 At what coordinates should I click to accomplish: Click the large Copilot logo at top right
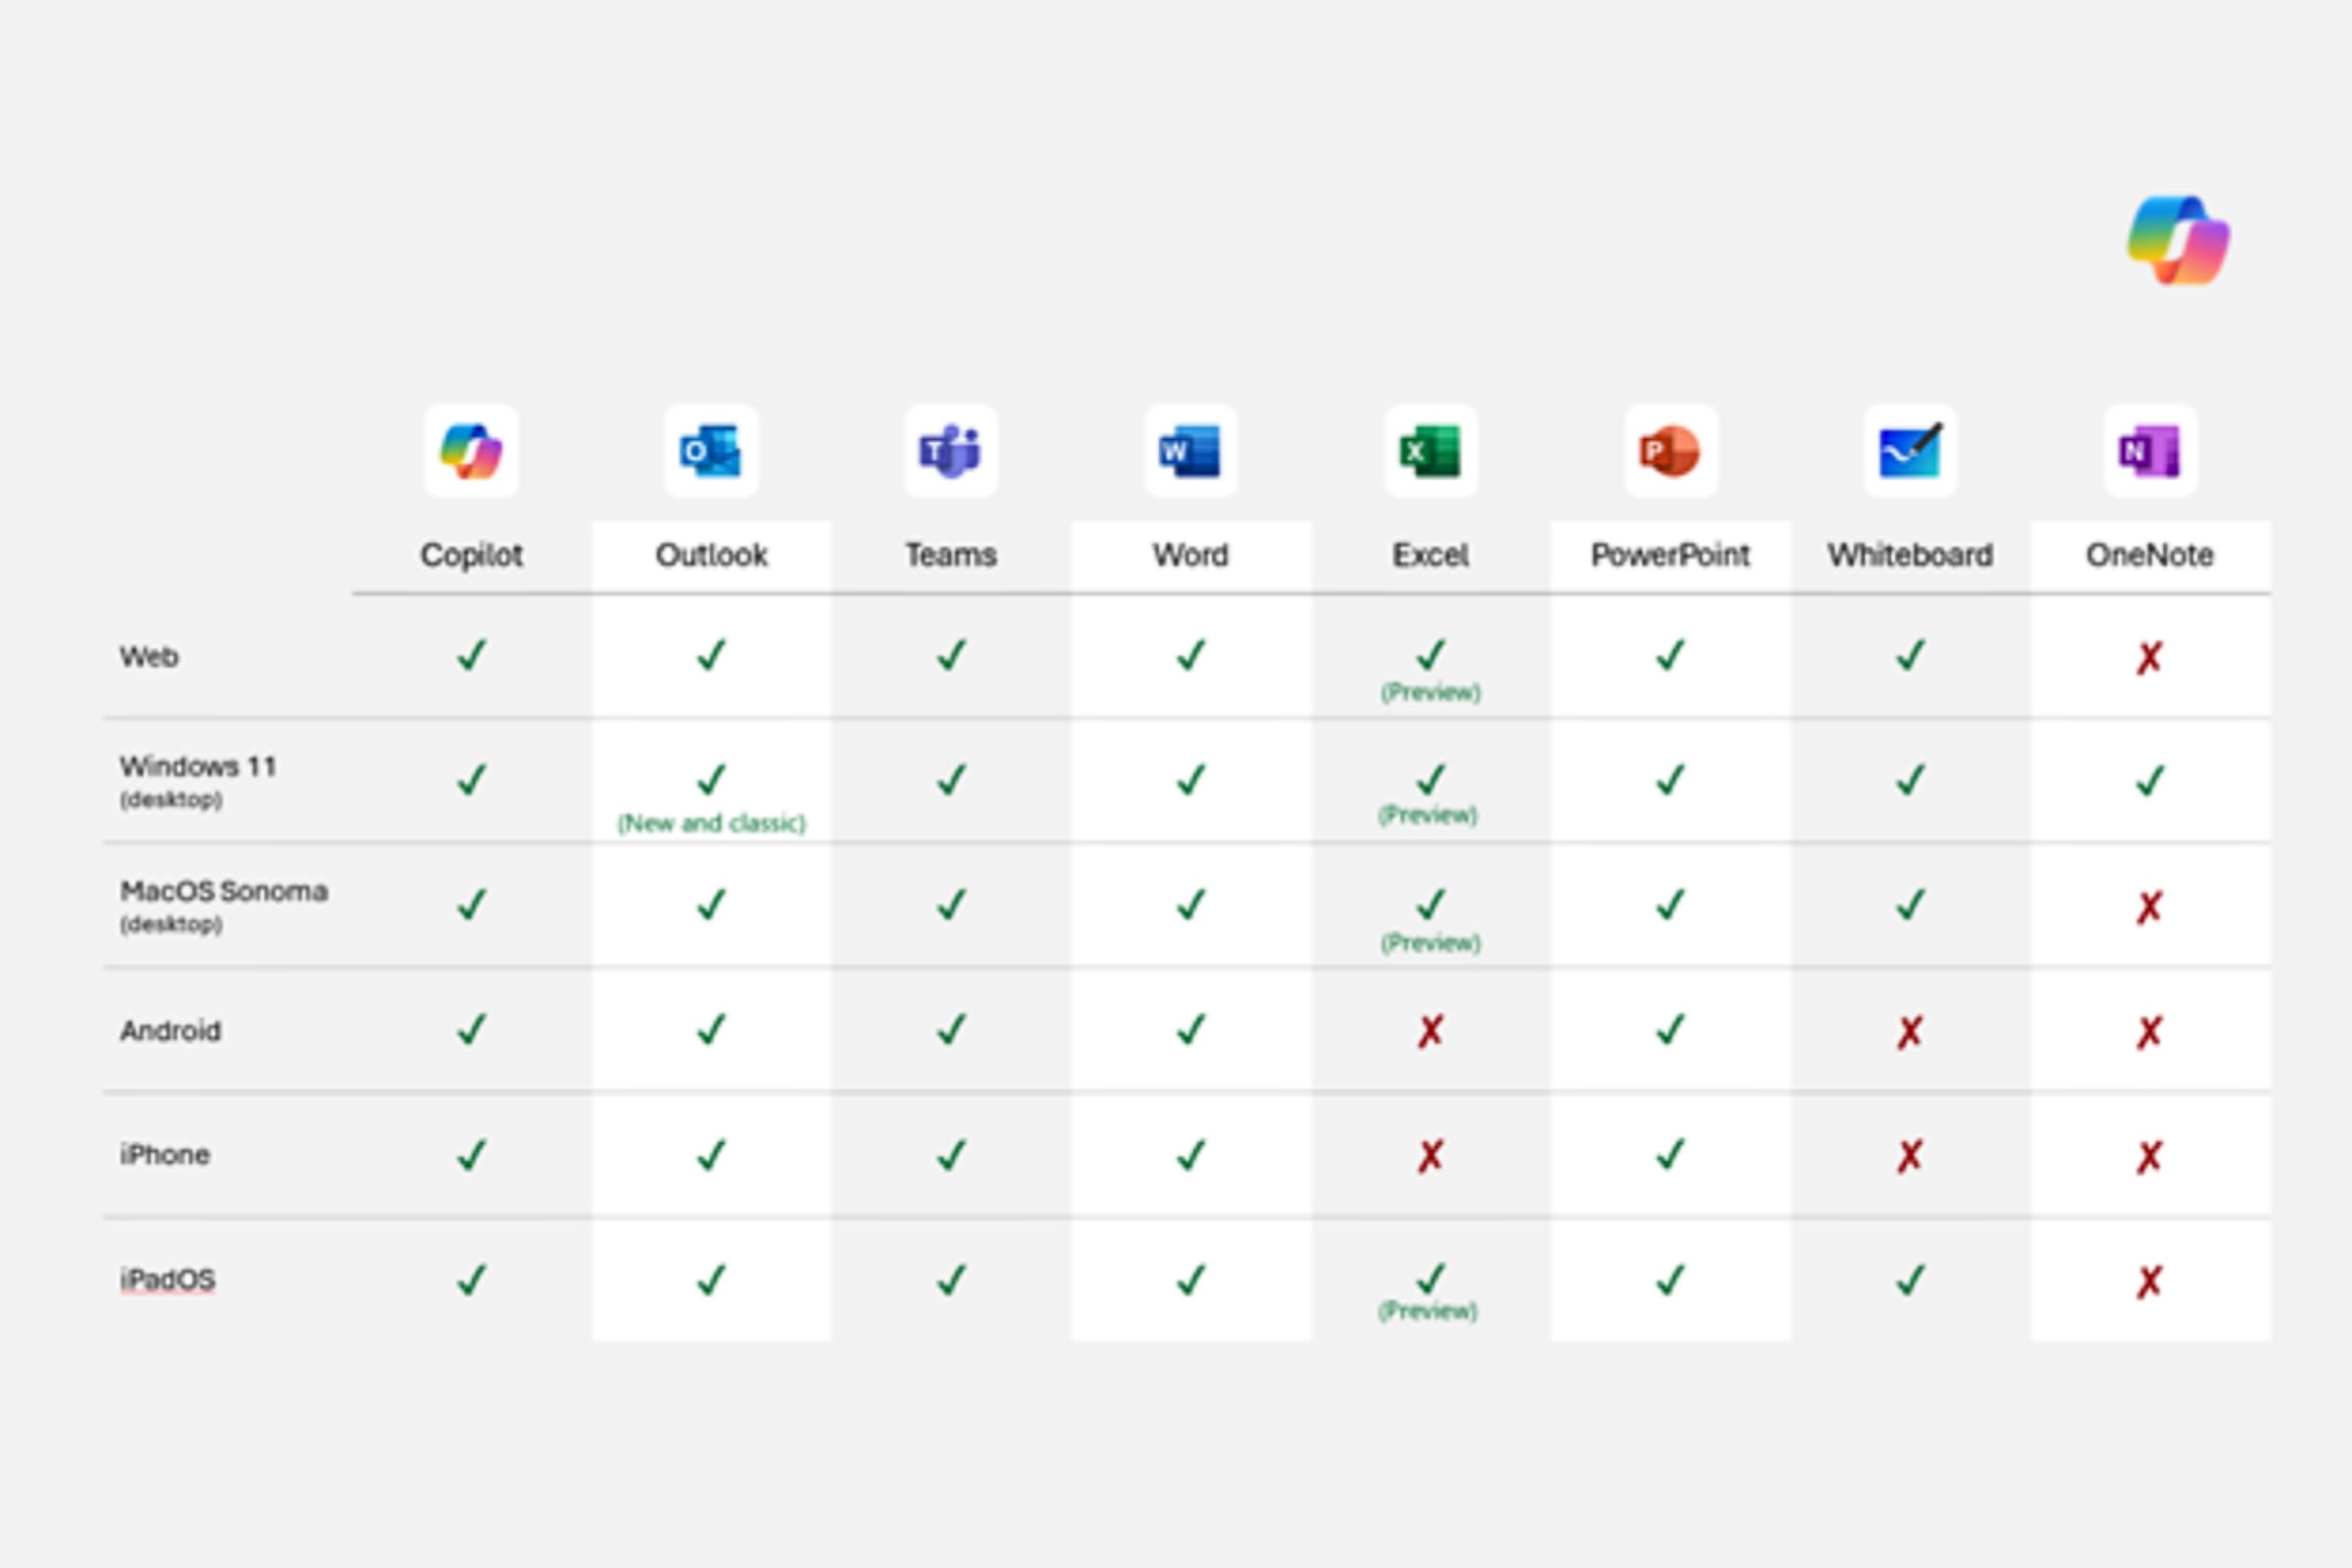pos(2178,241)
